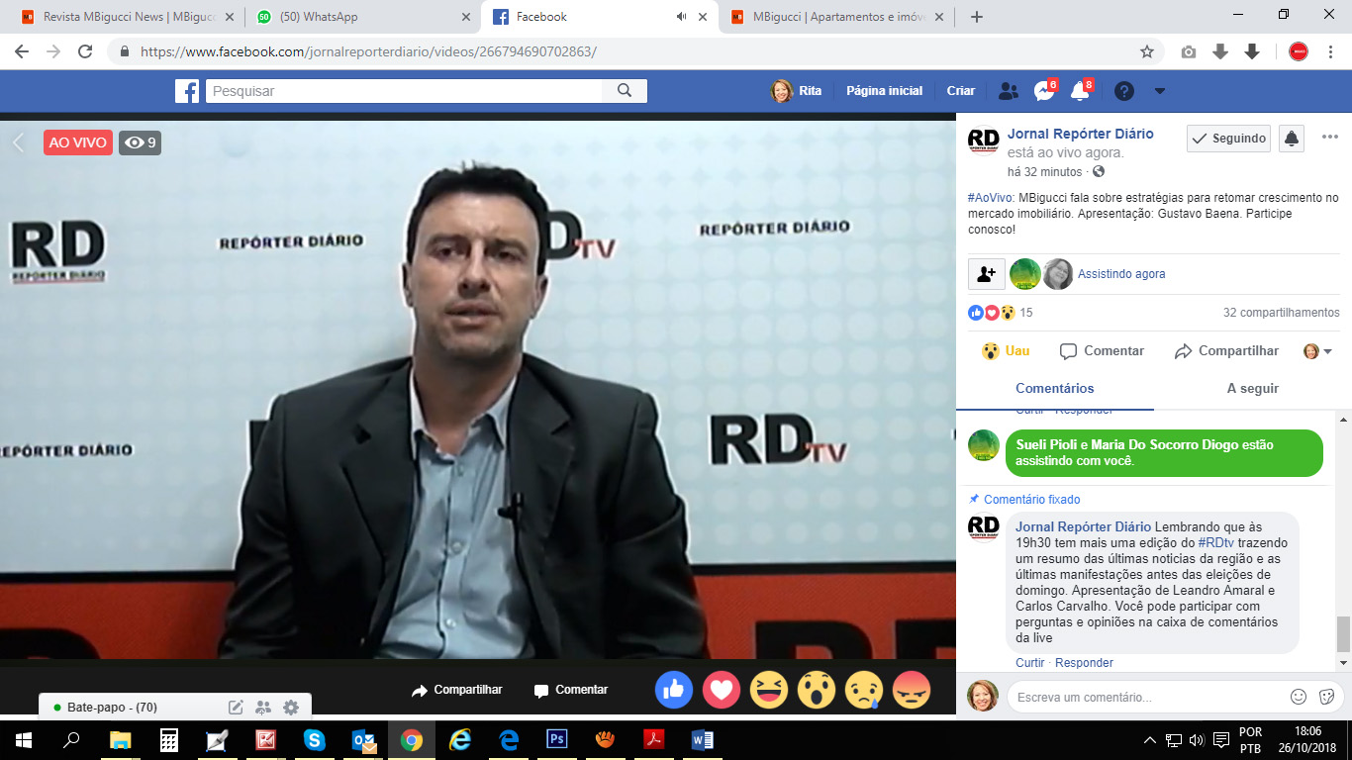Open the Windows Start menu
Viewport: 1352px width, 760px height.
(24, 739)
